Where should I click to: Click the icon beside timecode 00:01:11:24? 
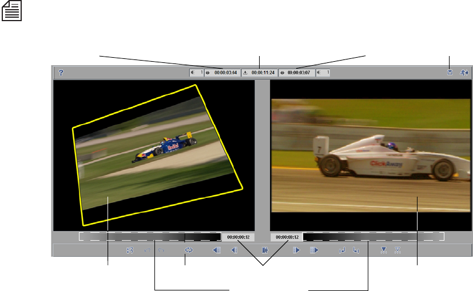245,73
